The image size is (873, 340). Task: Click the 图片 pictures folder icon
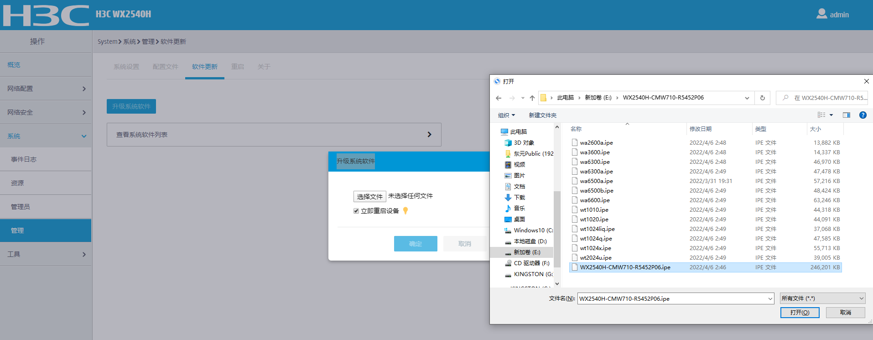pos(508,176)
